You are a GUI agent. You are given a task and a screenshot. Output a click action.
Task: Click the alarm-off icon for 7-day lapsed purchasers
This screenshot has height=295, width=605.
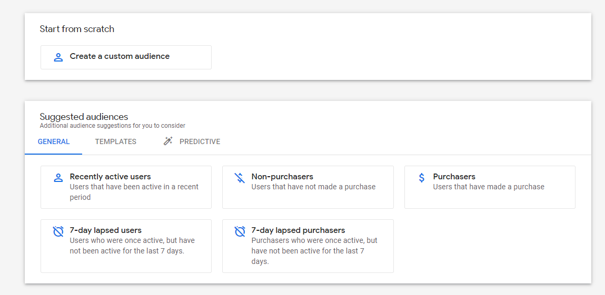click(240, 231)
